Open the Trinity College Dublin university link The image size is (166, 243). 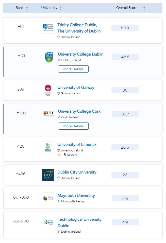(x=79, y=28)
